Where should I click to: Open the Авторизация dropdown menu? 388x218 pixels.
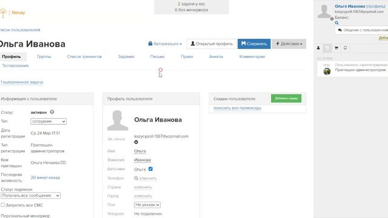(x=164, y=44)
